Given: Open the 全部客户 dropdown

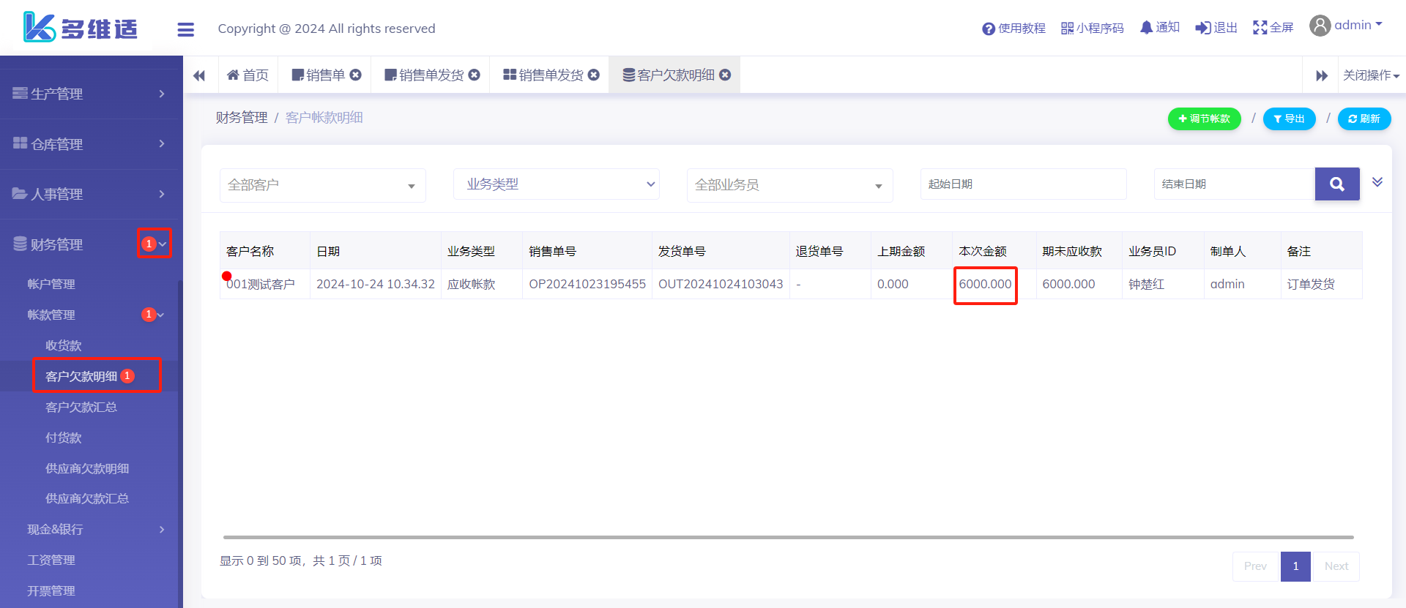Looking at the screenshot, I should coord(322,185).
